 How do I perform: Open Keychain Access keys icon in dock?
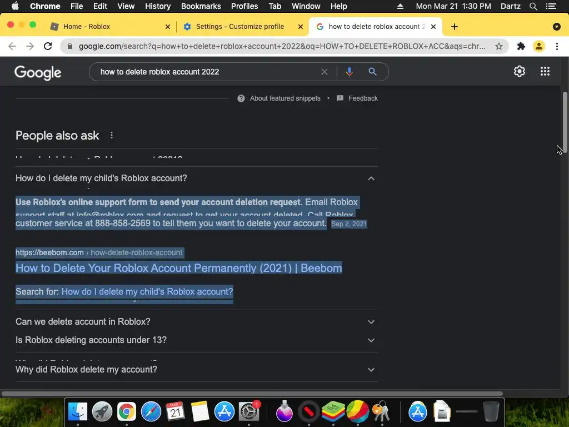(x=381, y=411)
